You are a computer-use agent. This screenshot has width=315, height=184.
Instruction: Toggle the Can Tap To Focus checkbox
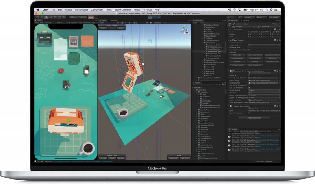pyautogui.click(x=249, y=88)
